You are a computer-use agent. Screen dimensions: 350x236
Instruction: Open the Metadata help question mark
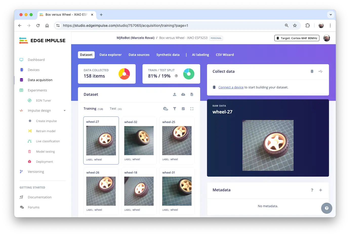(312, 190)
